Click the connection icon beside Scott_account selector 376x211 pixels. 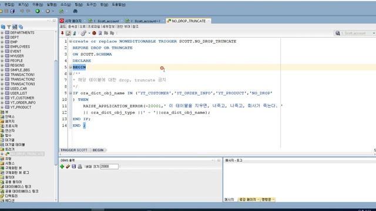tap(338, 33)
